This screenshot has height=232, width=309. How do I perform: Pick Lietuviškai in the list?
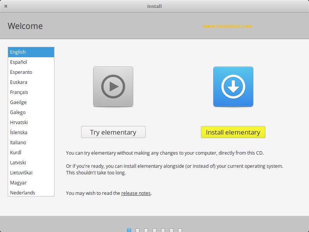click(31, 173)
